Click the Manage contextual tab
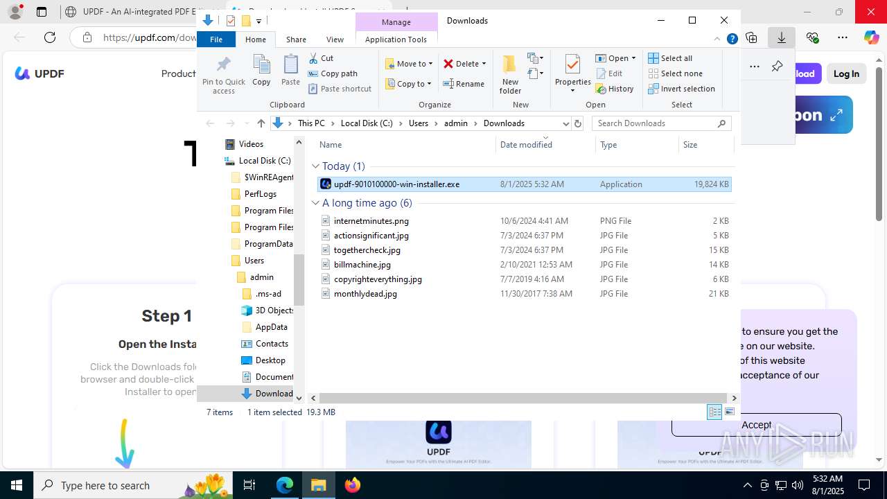887x499 pixels. (396, 22)
